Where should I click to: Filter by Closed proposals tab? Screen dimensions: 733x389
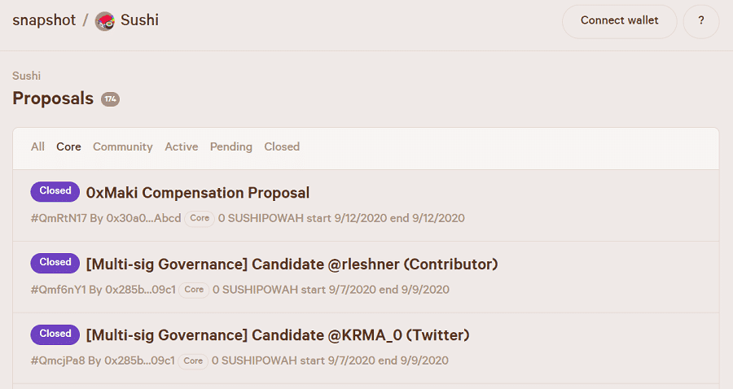coord(282,147)
